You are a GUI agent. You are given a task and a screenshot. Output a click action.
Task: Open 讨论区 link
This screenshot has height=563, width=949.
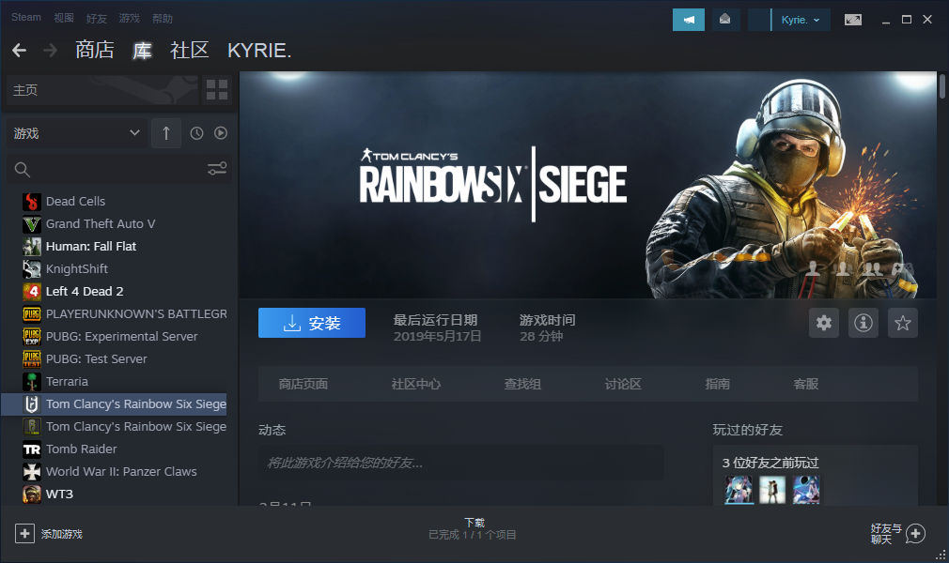[623, 384]
